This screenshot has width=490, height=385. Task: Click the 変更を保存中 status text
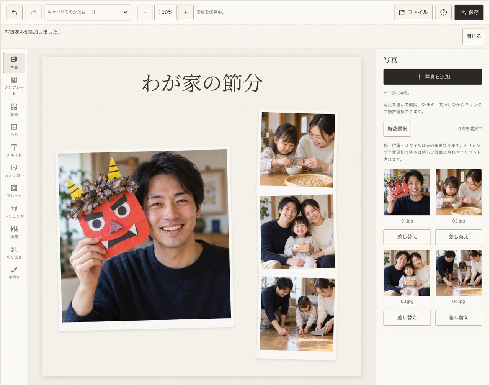[x=211, y=12]
